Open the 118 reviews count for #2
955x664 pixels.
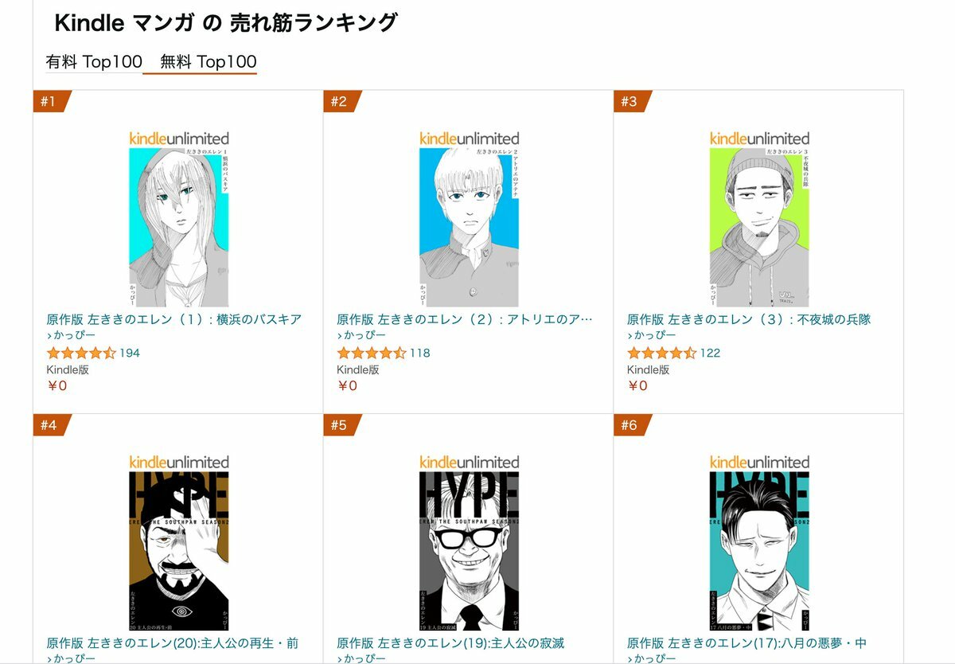419,353
